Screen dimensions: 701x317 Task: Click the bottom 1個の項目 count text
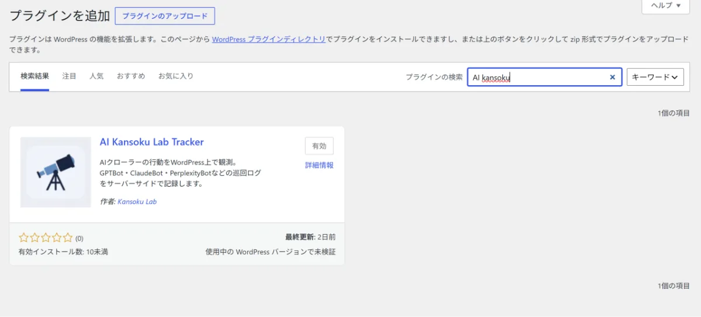click(x=674, y=285)
